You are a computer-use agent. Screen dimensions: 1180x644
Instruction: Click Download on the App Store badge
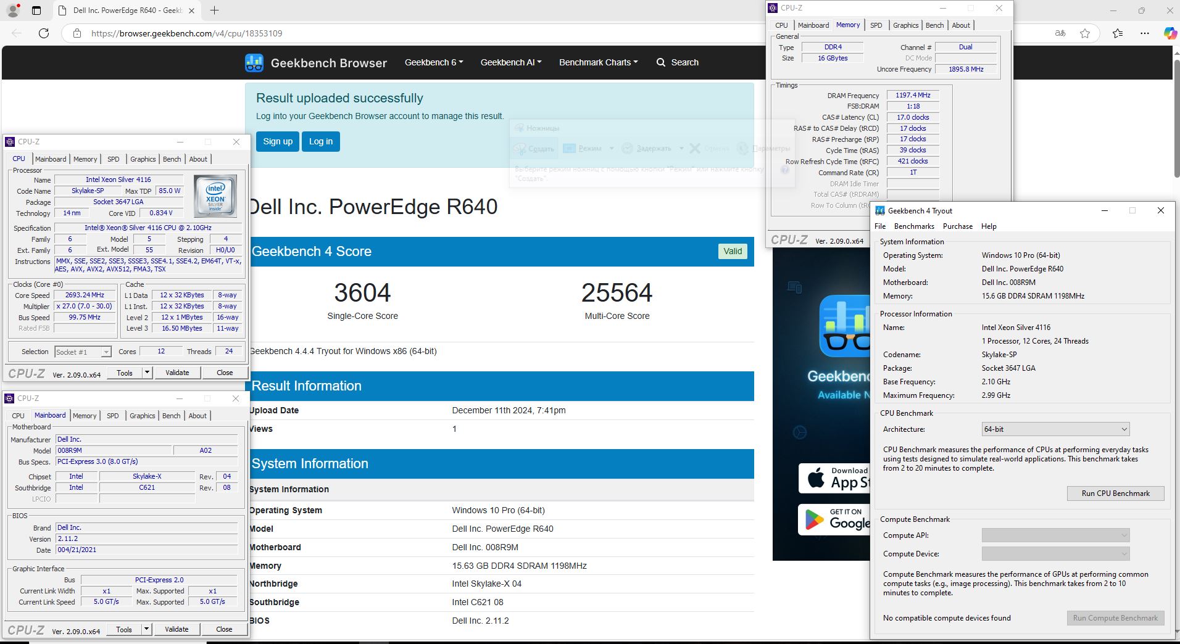[x=834, y=478]
